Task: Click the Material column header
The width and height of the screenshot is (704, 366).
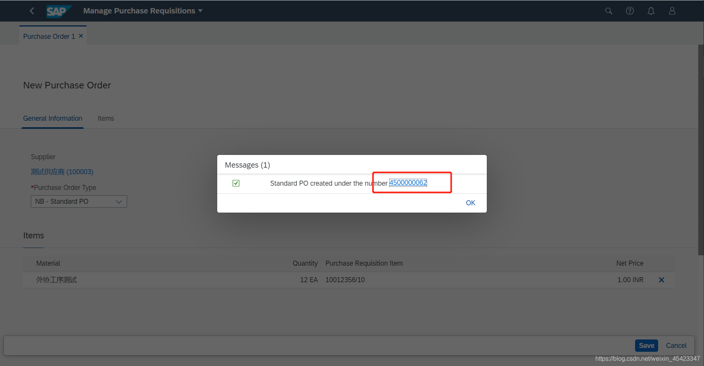Action: pos(48,263)
